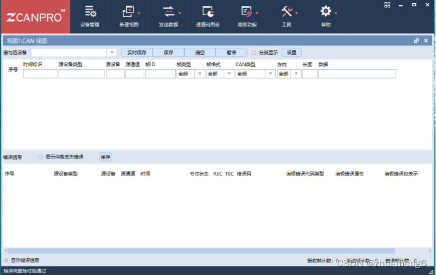The height and width of the screenshot is (275, 436).
Task: Click the 错误码 column header
Action: (244, 174)
